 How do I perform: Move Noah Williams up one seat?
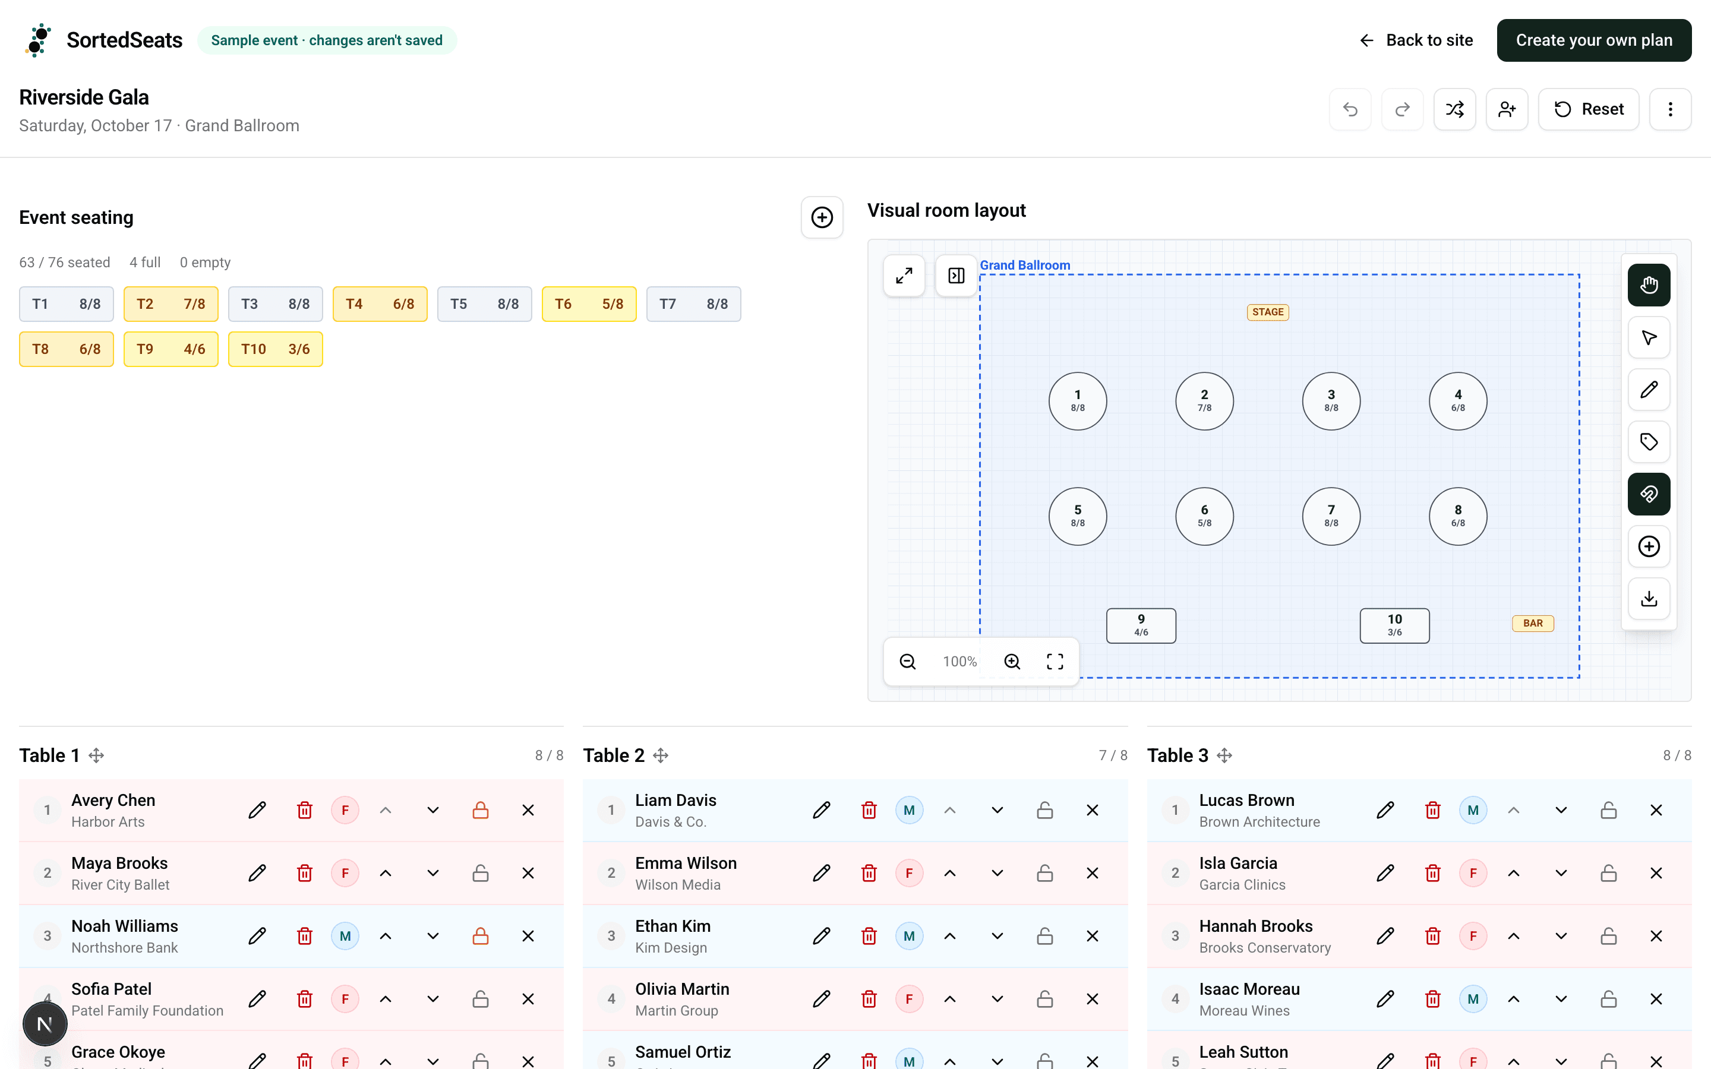click(386, 936)
